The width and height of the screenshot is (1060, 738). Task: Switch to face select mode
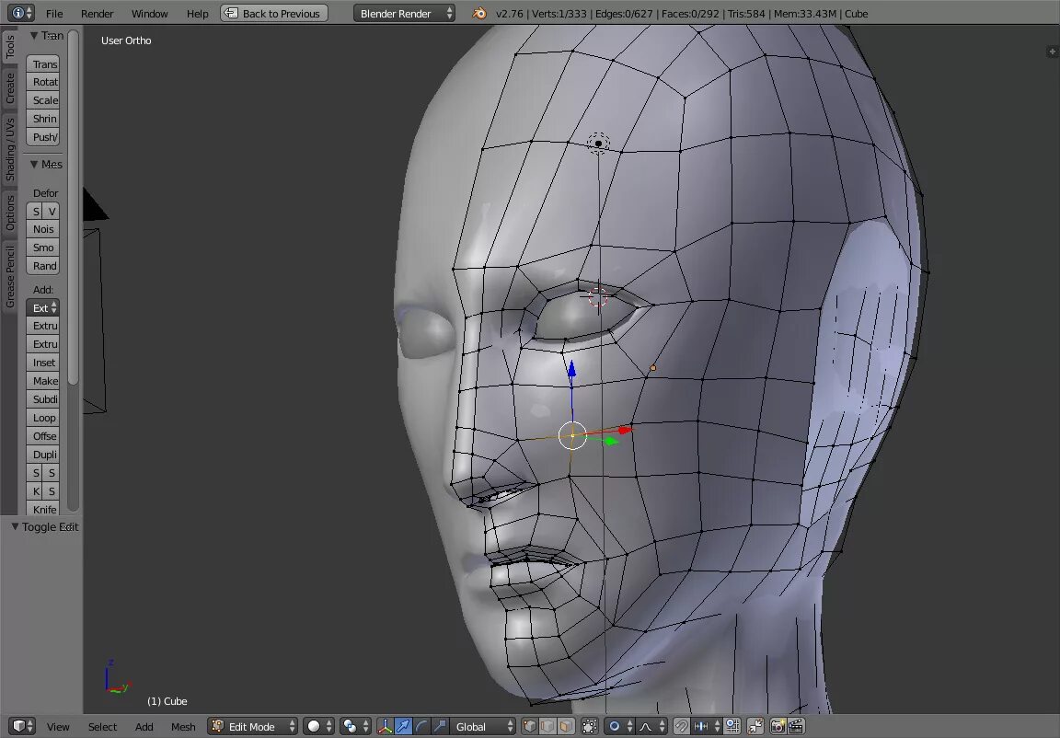coord(566,727)
